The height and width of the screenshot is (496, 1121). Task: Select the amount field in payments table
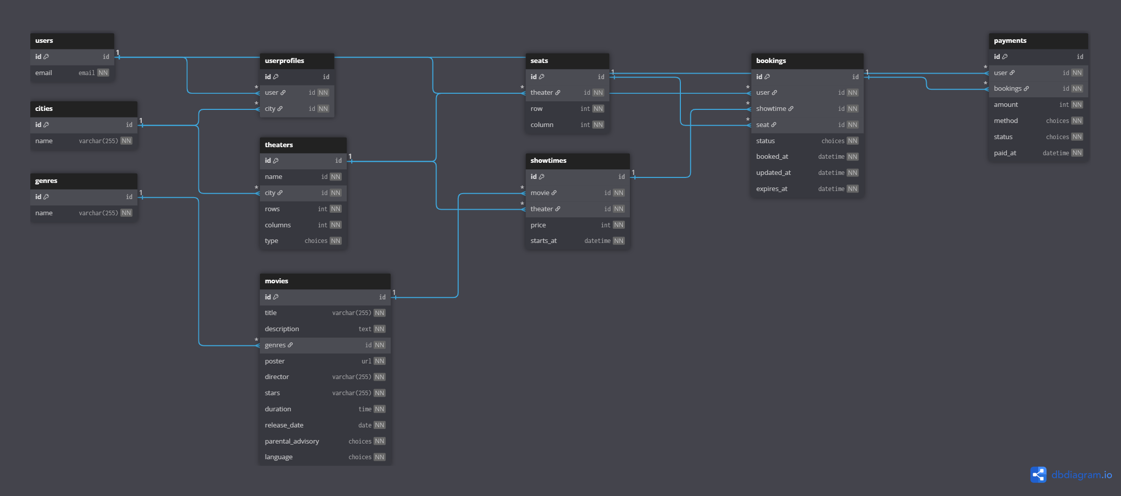(x=1038, y=105)
